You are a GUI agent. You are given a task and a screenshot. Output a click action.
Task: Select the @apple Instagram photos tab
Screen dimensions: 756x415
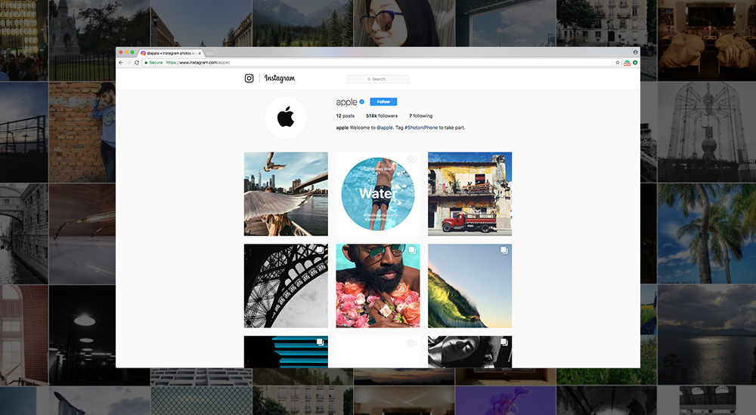tap(171, 53)
